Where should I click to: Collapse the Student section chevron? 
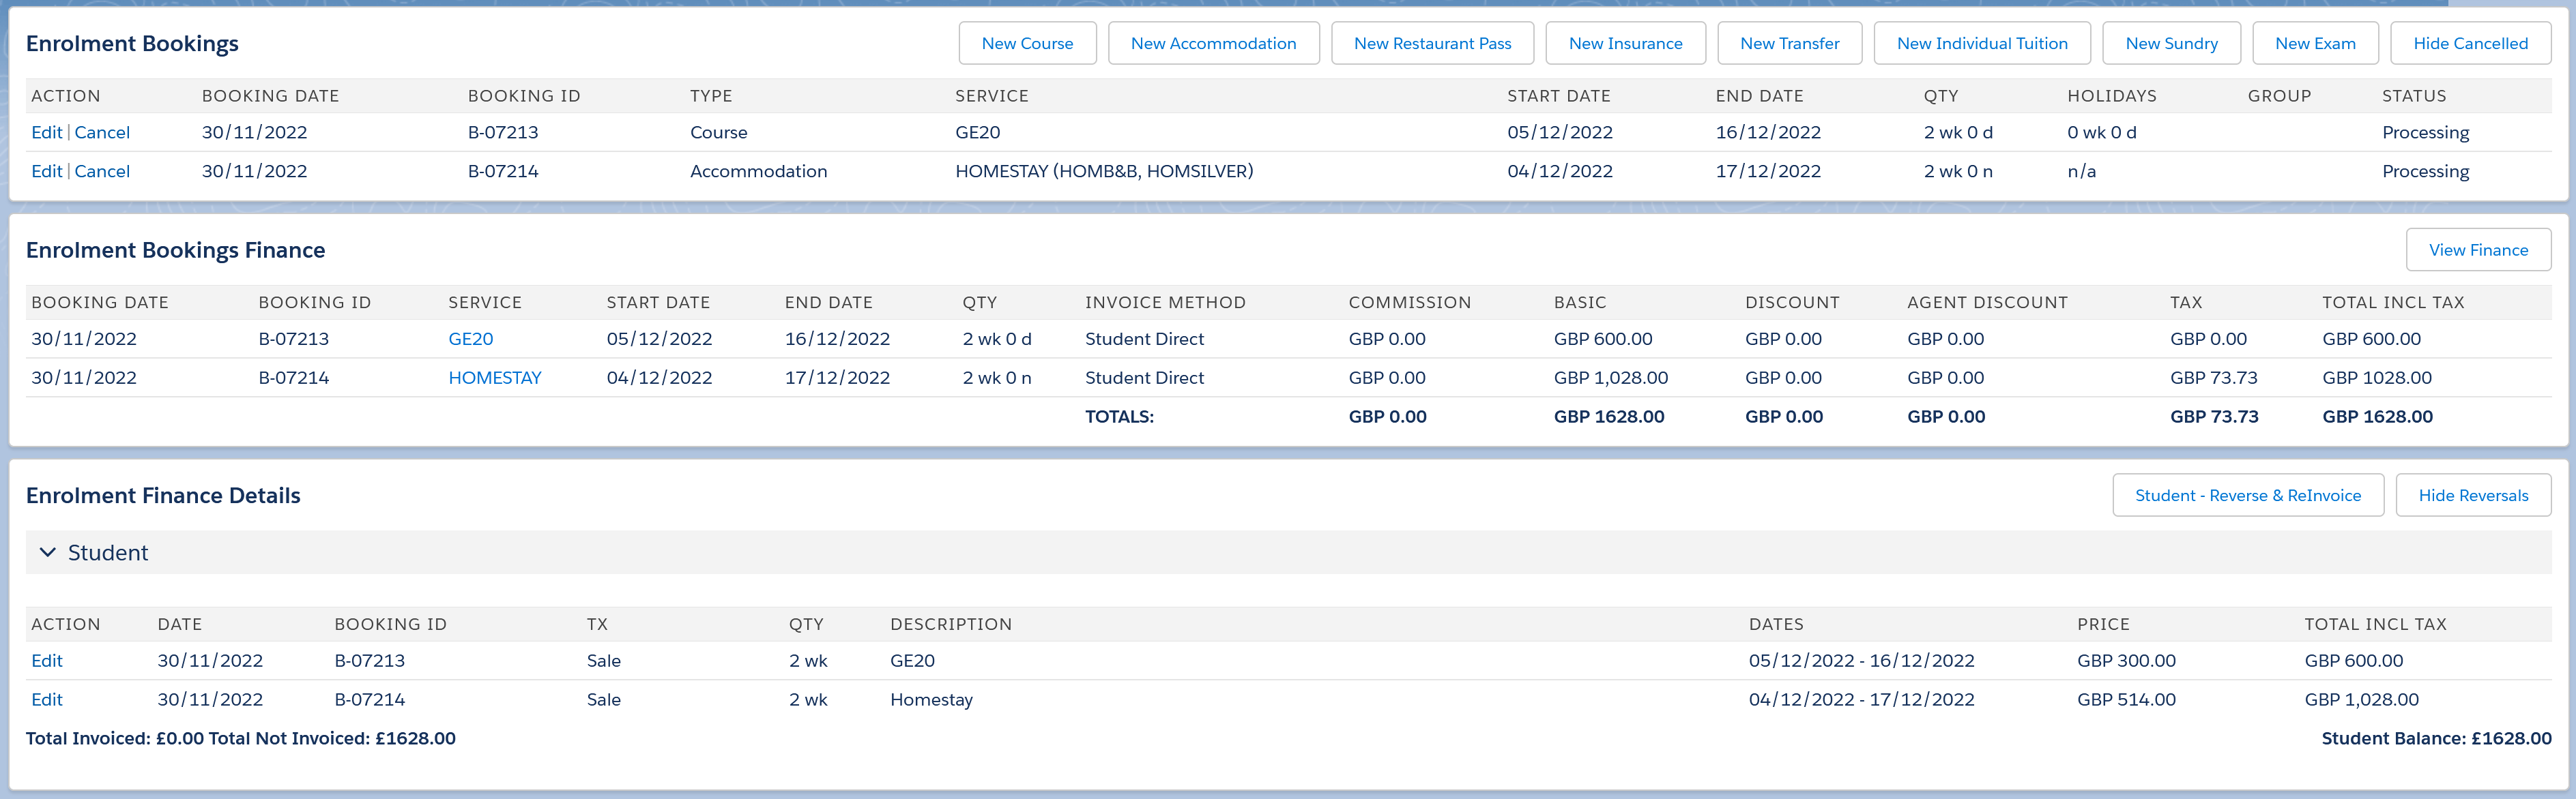click(x=47, y=552)
